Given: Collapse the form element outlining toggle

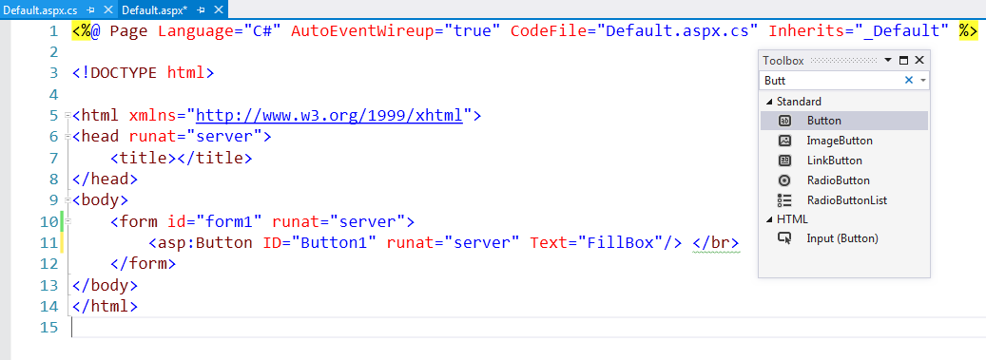Looking at the screenshot, I should (x=68, y=221).
